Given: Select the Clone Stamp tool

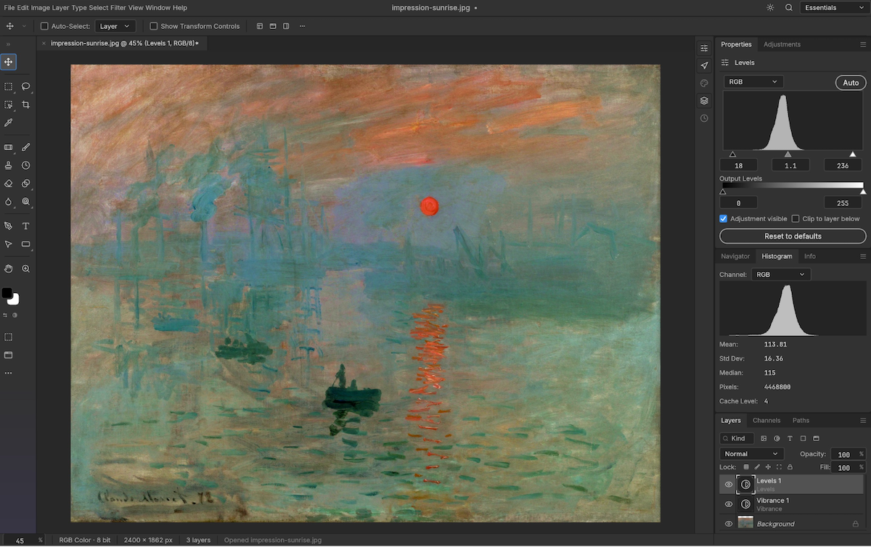Looking at the screenshot, I should click(x=9, y=165).
